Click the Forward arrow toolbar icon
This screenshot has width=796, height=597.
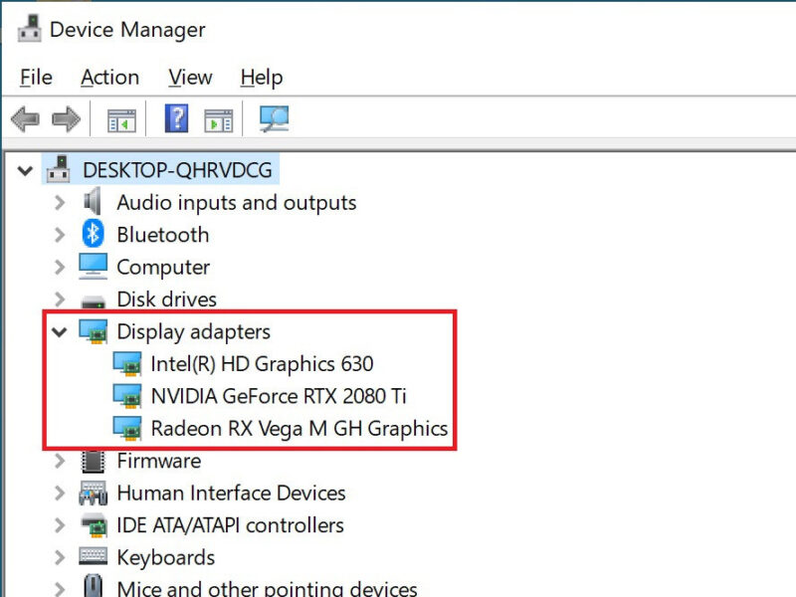pos(66,119)
